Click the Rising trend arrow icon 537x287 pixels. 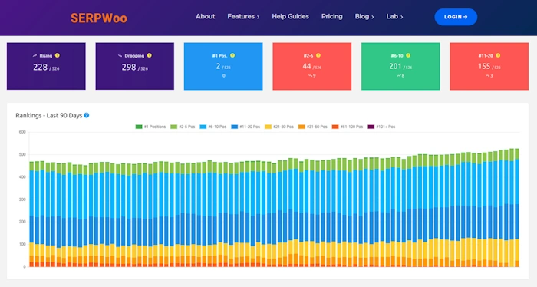point(35,55)
